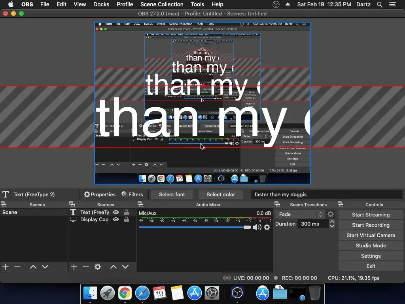The height and width of the screenshot is (304, 405).
Task: Mute Mic/Aux with speaker icon
Action: pos(257,227)
